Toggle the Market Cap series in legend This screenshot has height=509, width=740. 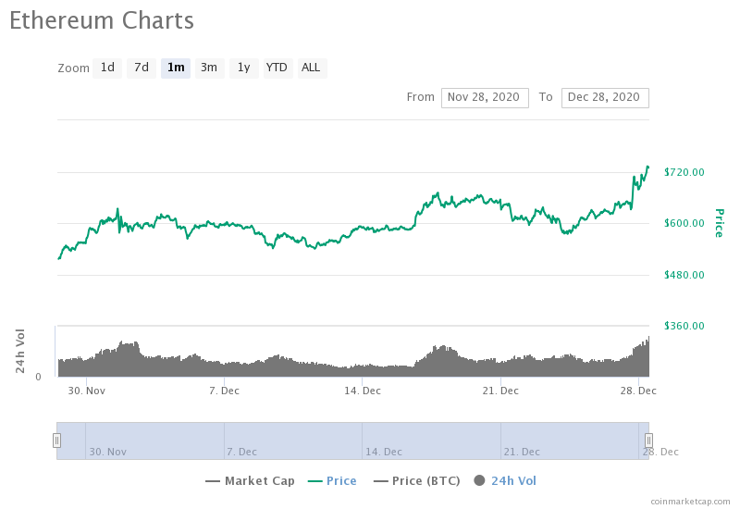250,481
